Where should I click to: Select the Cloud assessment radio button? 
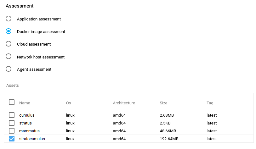point(9,44)
